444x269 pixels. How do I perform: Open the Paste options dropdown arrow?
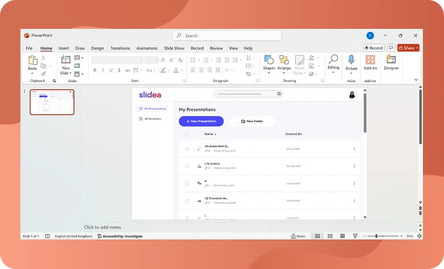tap(32, 73)
